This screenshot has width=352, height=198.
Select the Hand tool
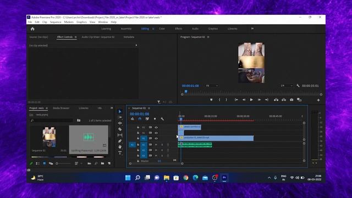120,147
